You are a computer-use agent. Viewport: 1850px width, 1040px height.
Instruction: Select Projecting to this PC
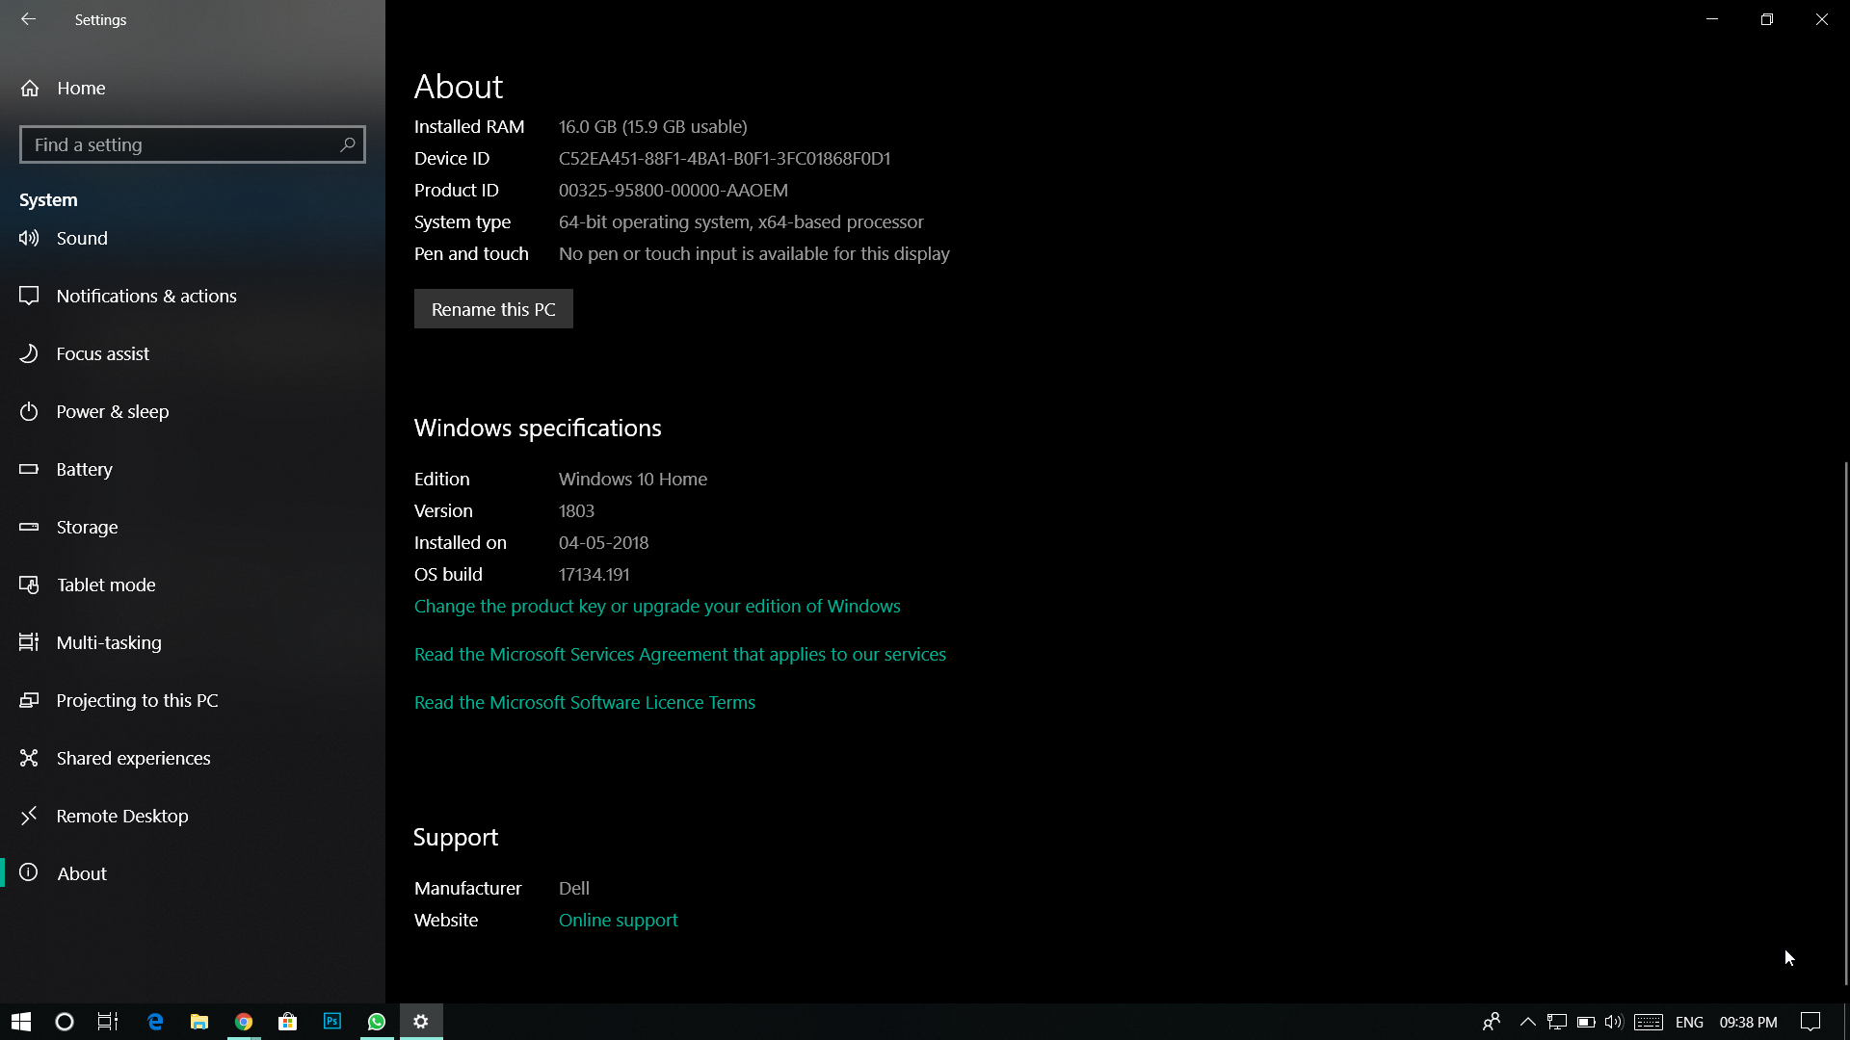(x=137, y=700)
